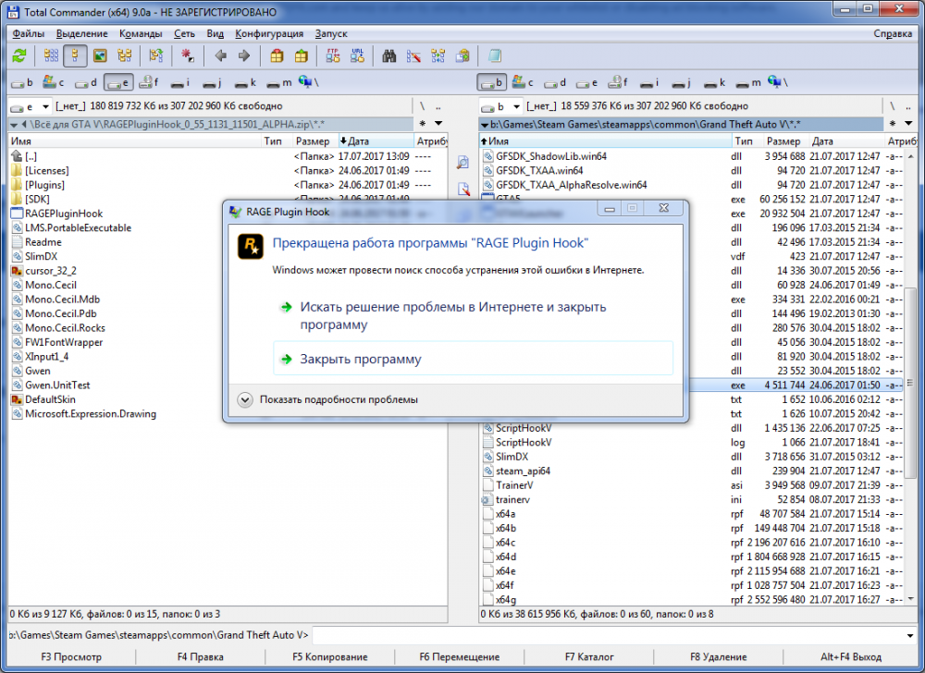Click the pack files toolbar icon
The width and height of the screenshot is (925, 673).
(x=276, y=55)
